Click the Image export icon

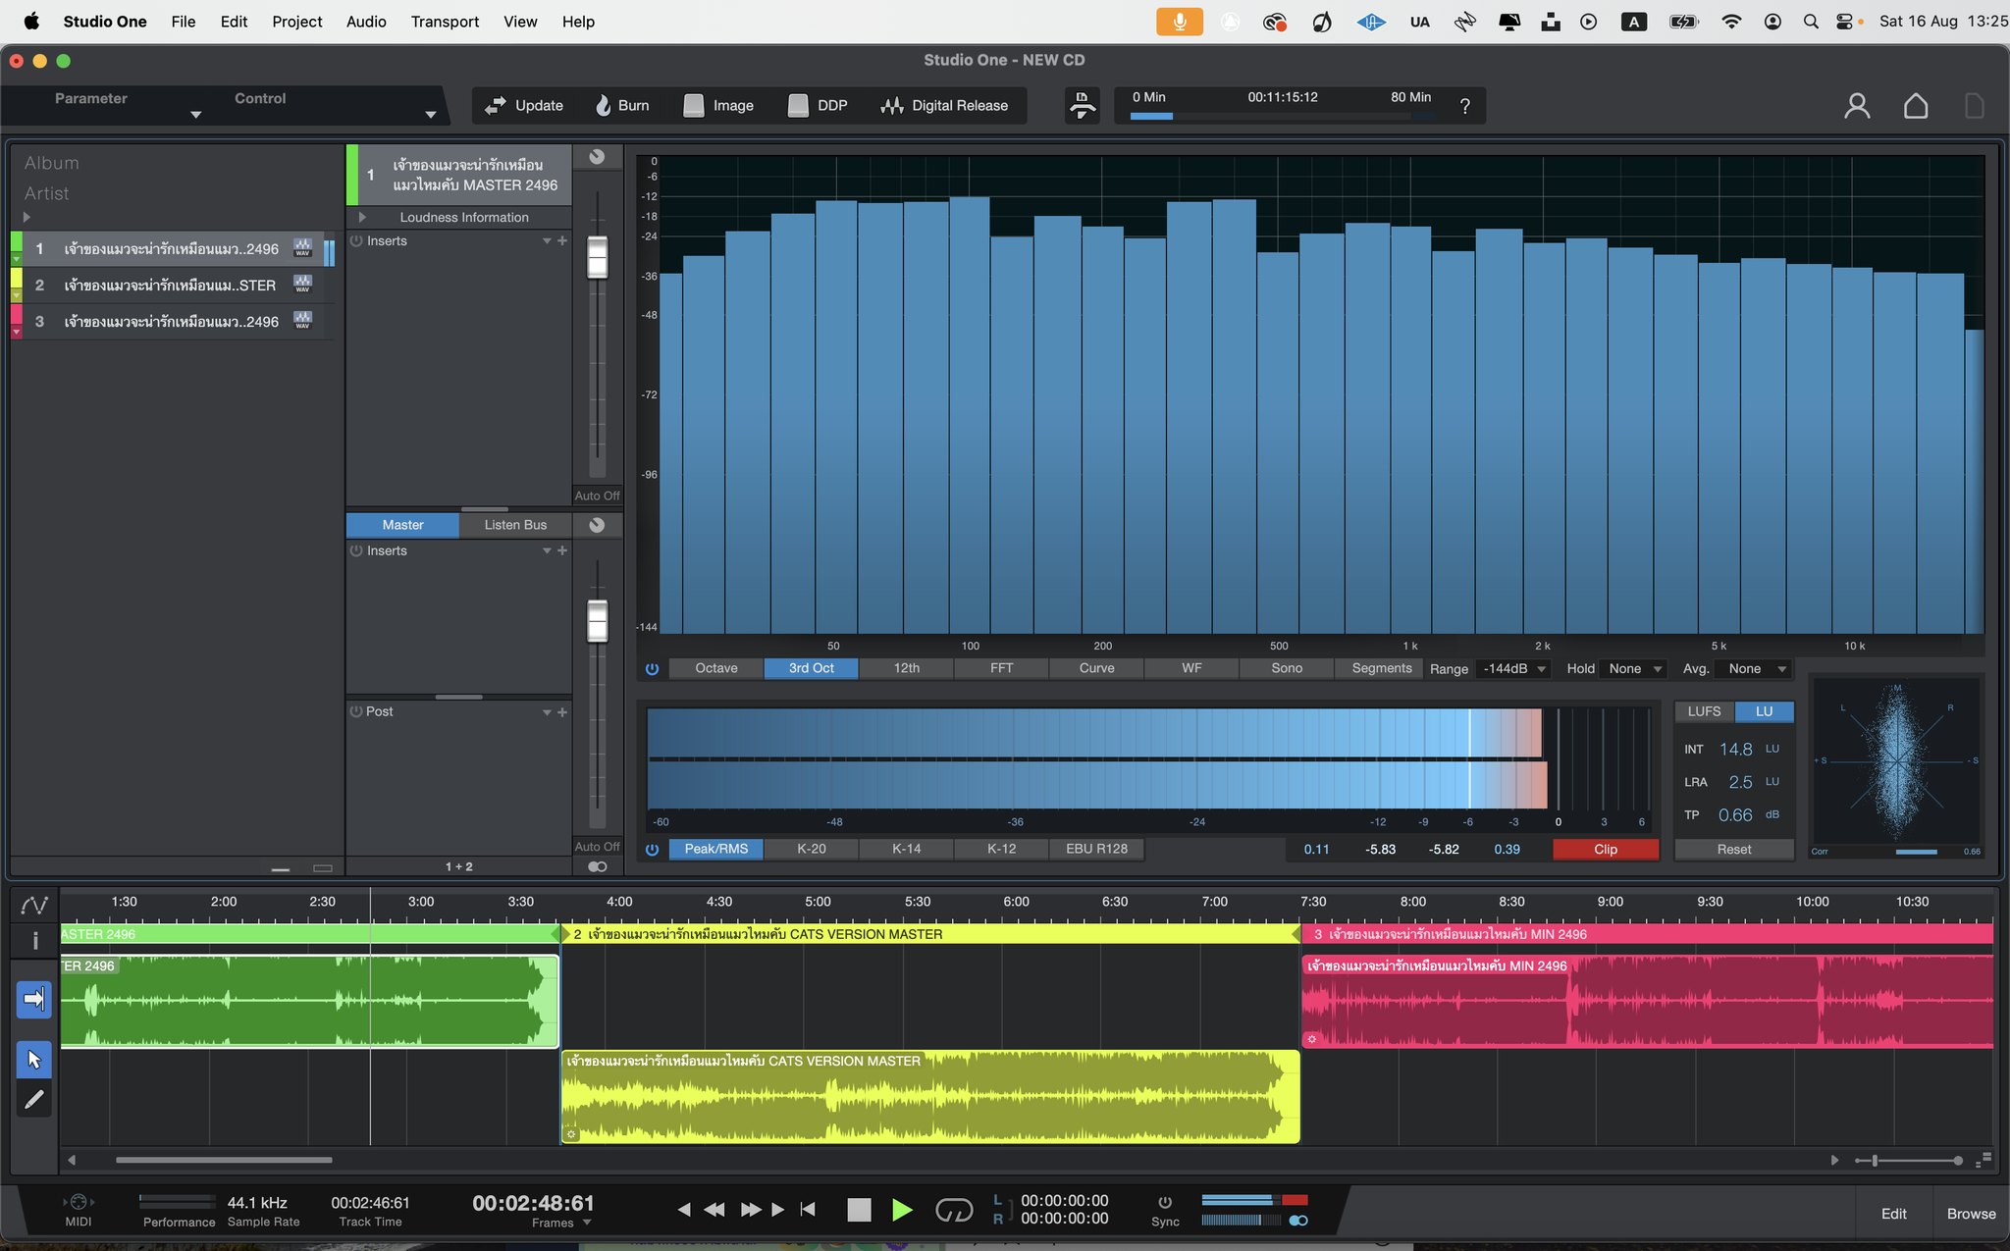(694, 105)
